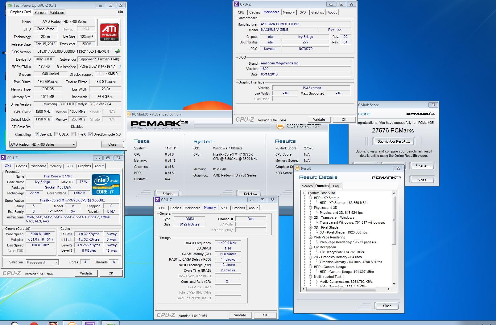Click the Core Speed 5099.81 MHz value
496x325 pixels.
(40, 234)
